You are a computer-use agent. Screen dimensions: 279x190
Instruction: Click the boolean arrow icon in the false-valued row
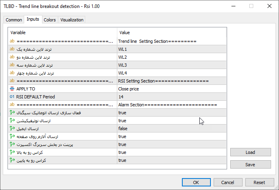coord(12,129)
